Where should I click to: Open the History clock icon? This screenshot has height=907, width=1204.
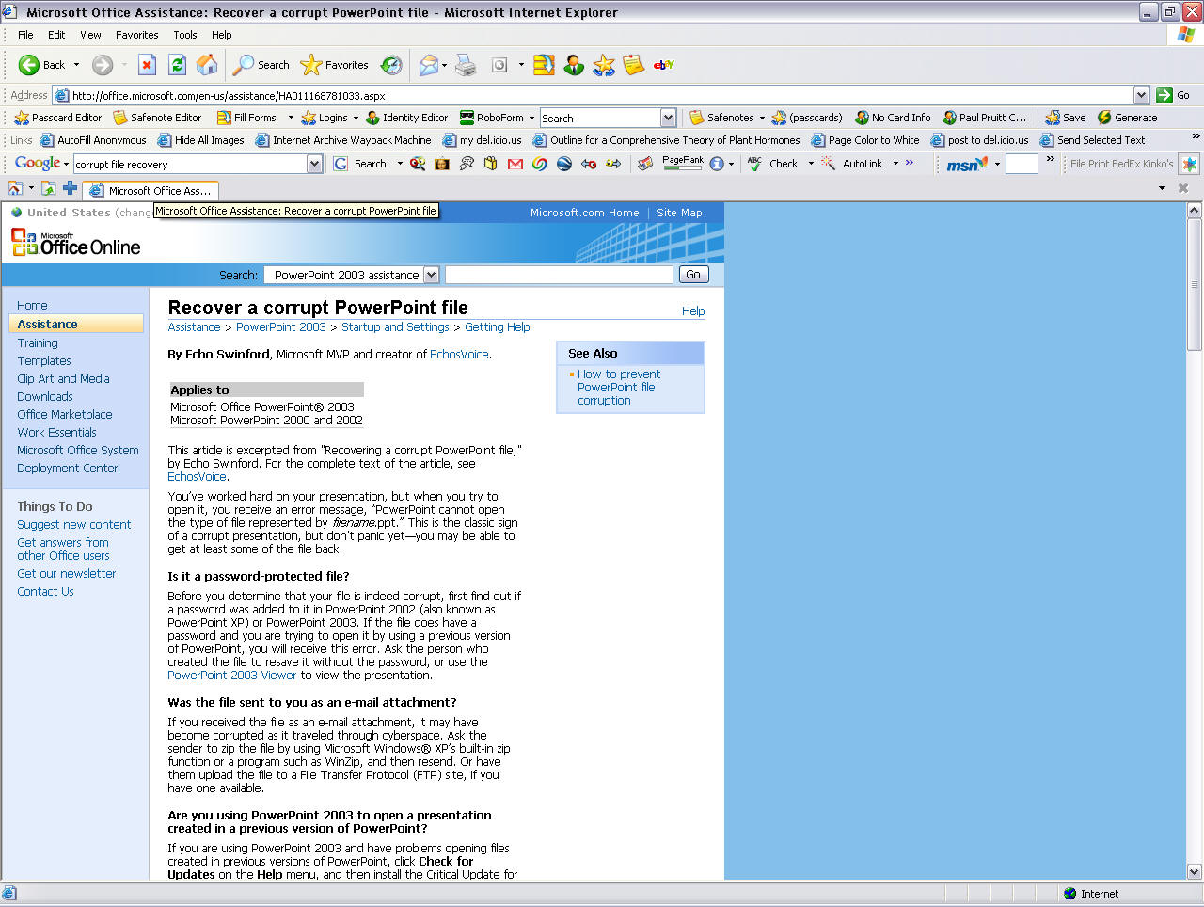click(x=391, y=65)
